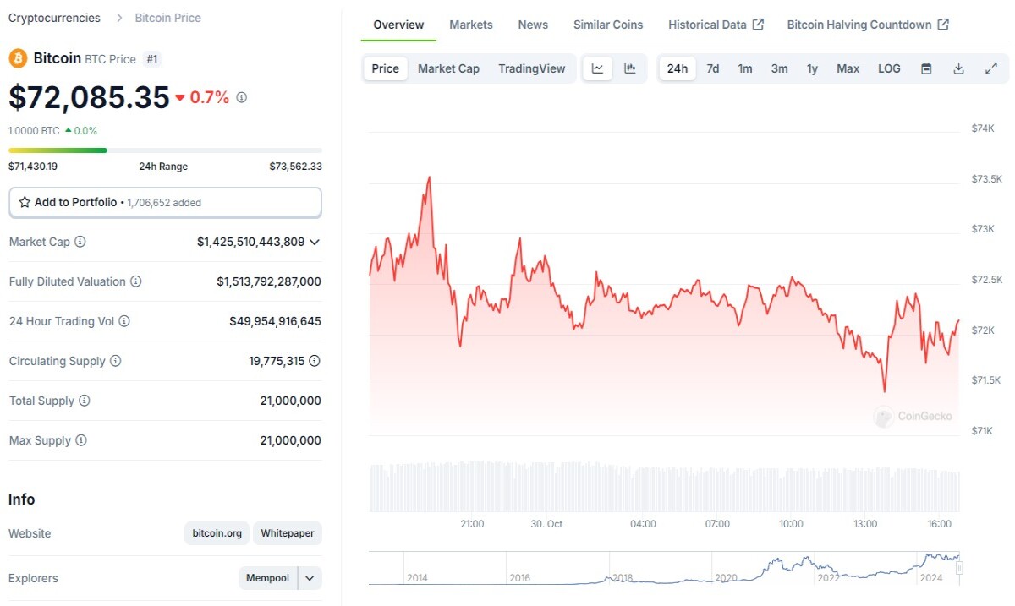This screenshot has width=1015, height=606.
Task: Download chart data icon
Action: pos(958,68)
